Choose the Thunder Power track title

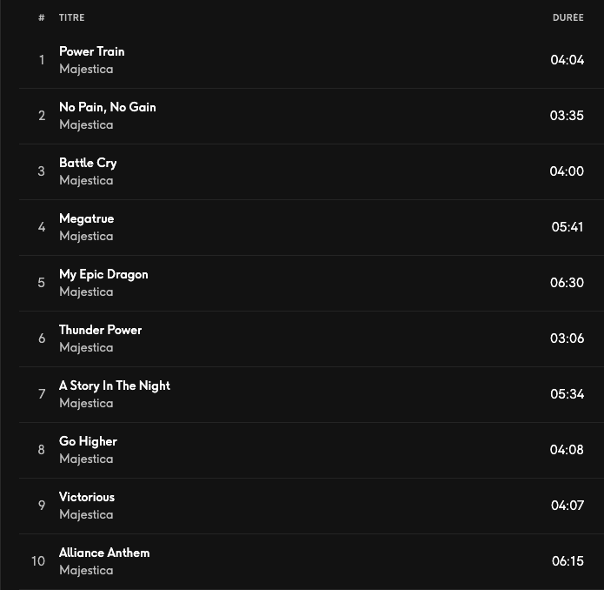100,330
